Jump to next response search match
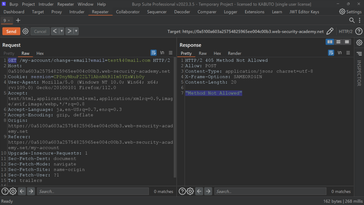This screenshot has height=205, width=364. click(208, 191)
